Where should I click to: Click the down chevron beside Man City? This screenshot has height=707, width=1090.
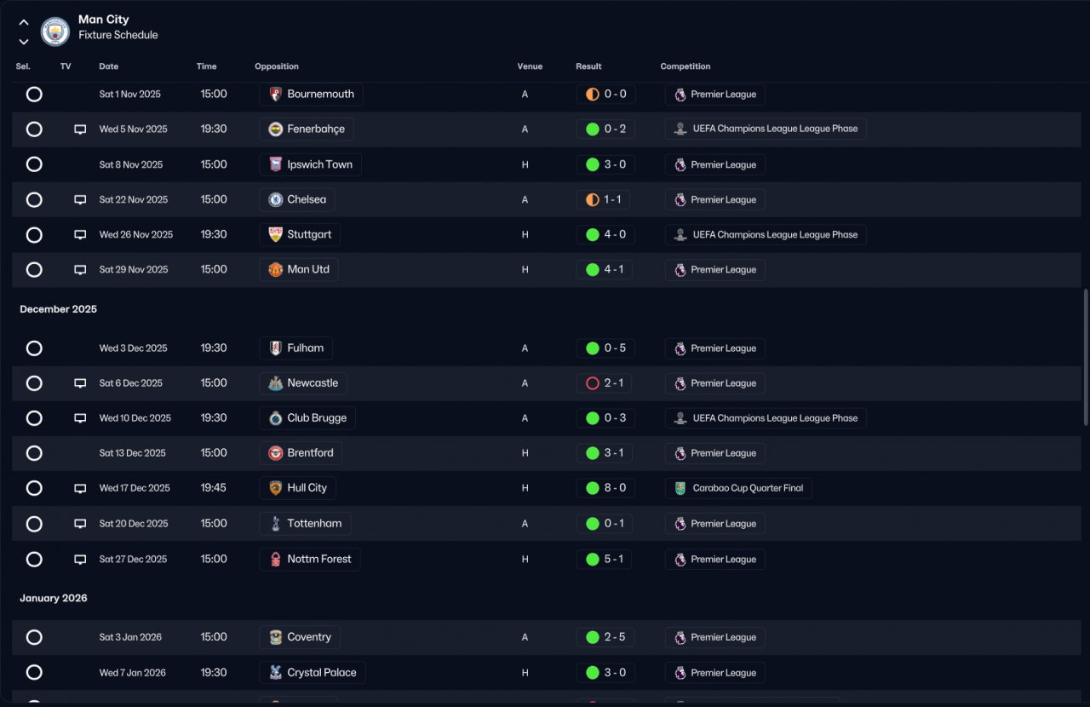24,42
